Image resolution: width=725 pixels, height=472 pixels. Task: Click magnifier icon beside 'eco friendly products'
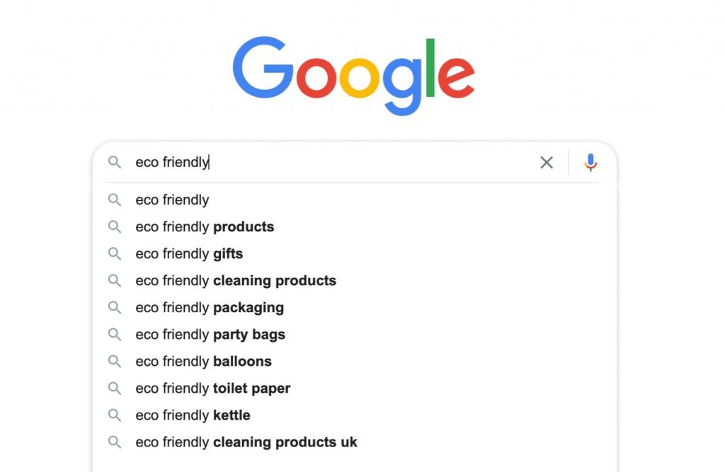click(x=115, y=227)
